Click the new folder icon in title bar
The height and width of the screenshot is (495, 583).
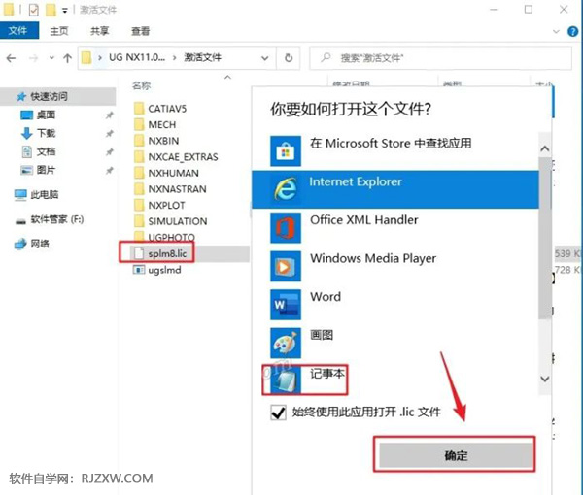(x=51, y=10)
